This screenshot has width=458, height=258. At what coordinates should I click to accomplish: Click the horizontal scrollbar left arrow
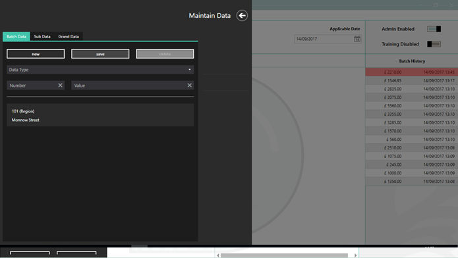218,255
